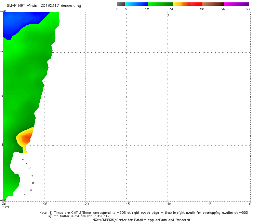Click the colorbar label "64"
This screenshot has width=253, height=222.
coord(223,9)
